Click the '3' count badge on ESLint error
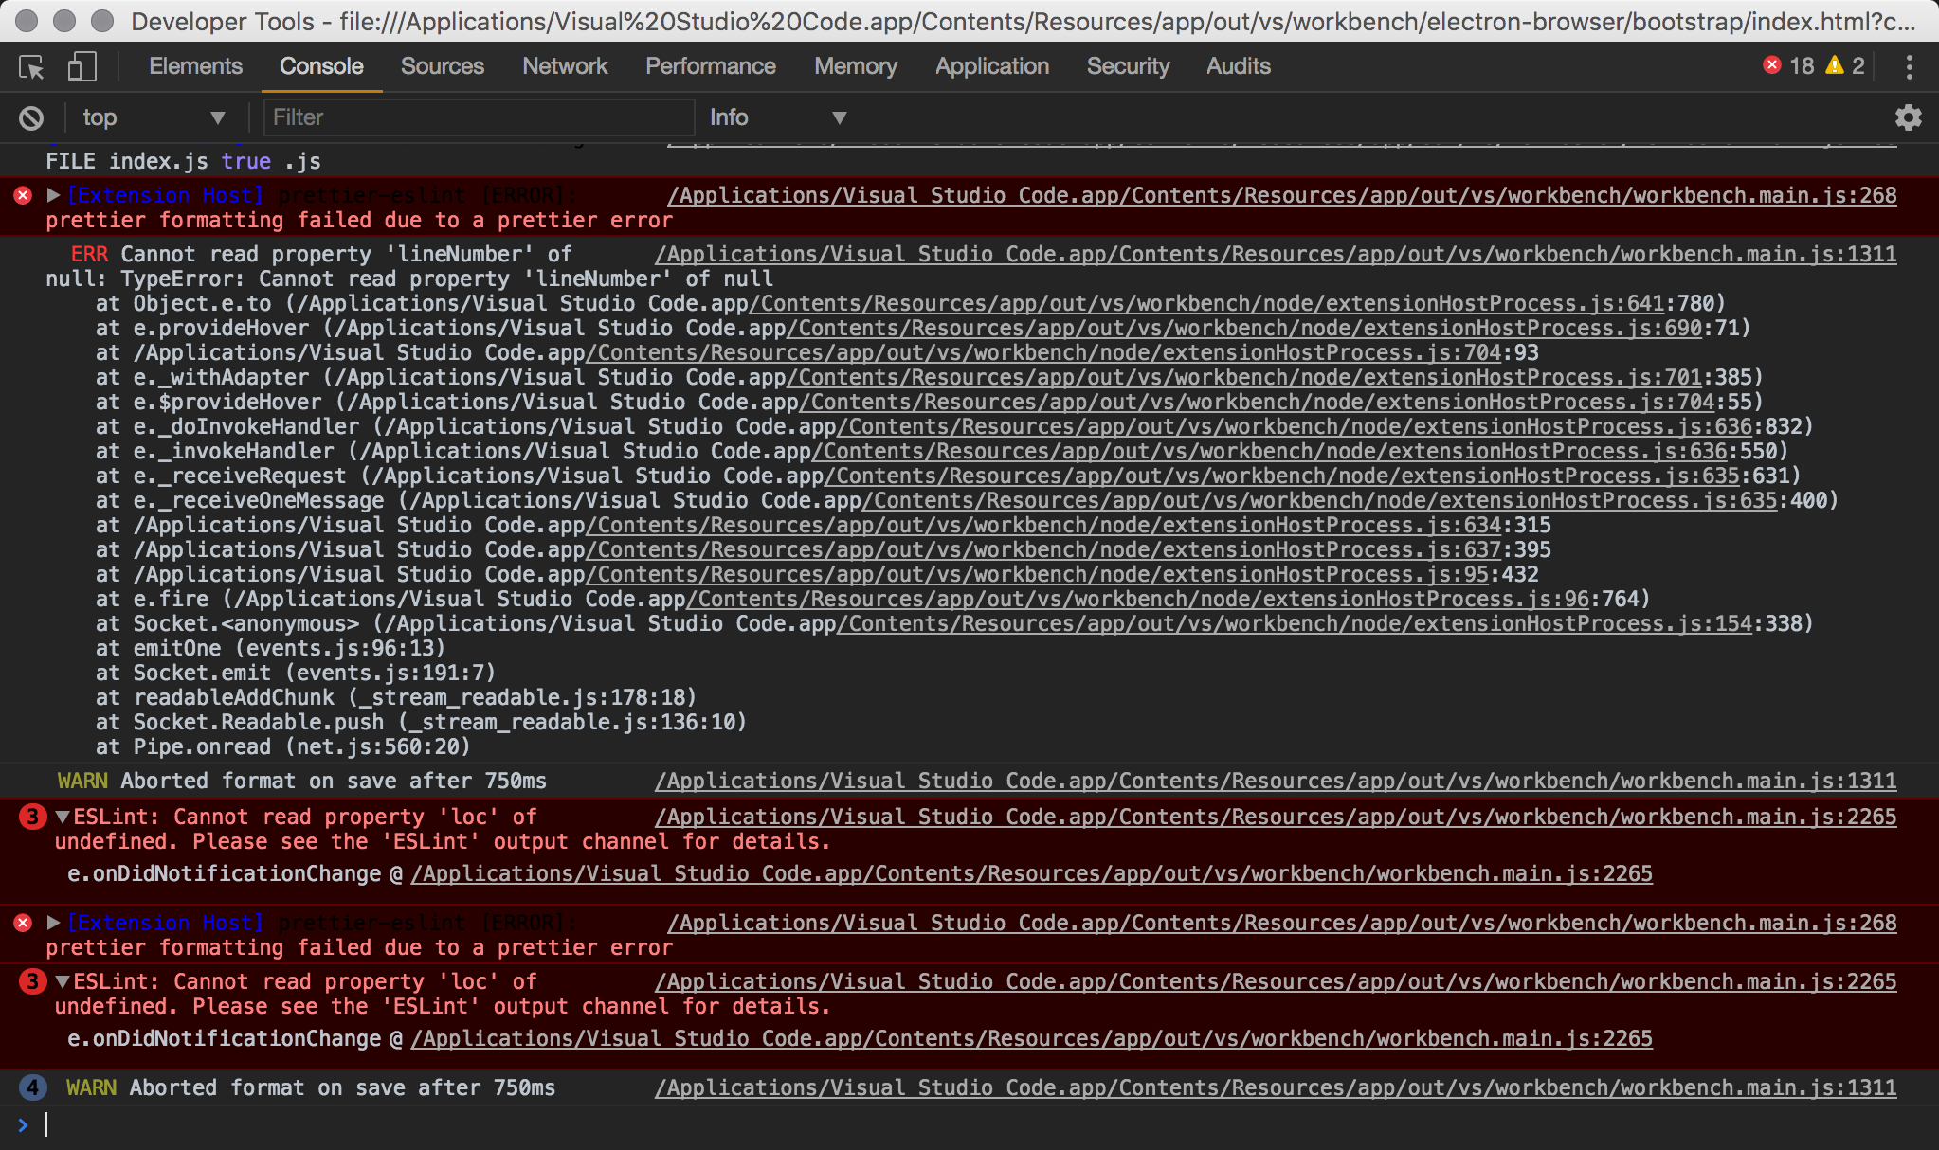Viewport: 1939px width, 1150px height. pyautogui.click(x=32, y=816)
